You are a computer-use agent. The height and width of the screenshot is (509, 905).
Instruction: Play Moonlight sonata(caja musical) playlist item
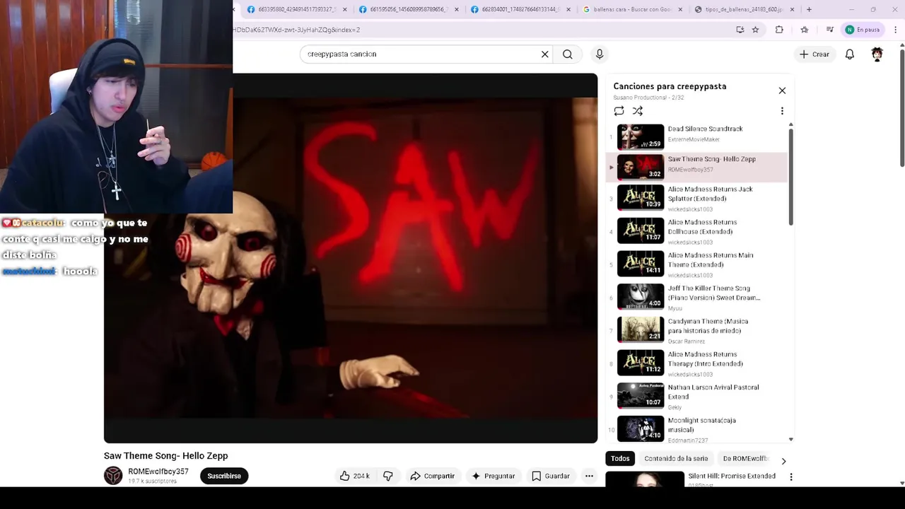tap(697, 429)
